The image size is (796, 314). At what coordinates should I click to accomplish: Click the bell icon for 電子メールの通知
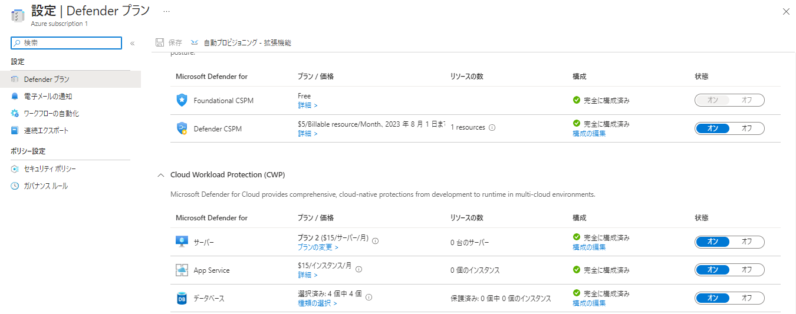15,96
